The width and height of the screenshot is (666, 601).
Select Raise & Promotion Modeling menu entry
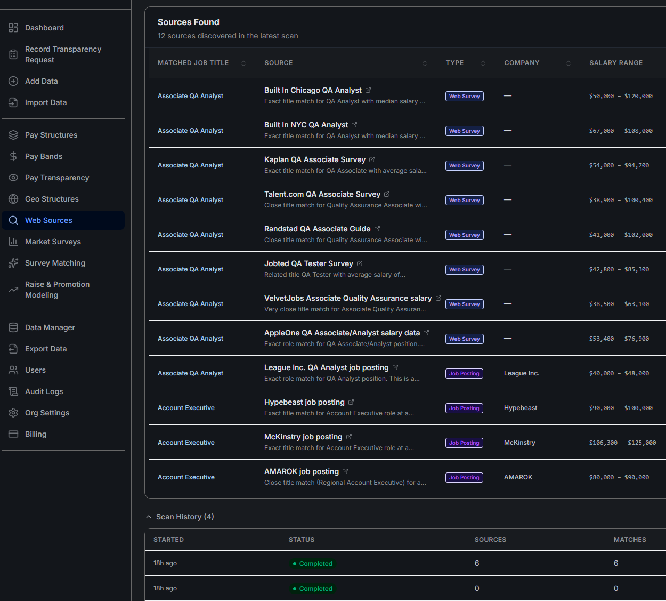[x=57, y=290]
